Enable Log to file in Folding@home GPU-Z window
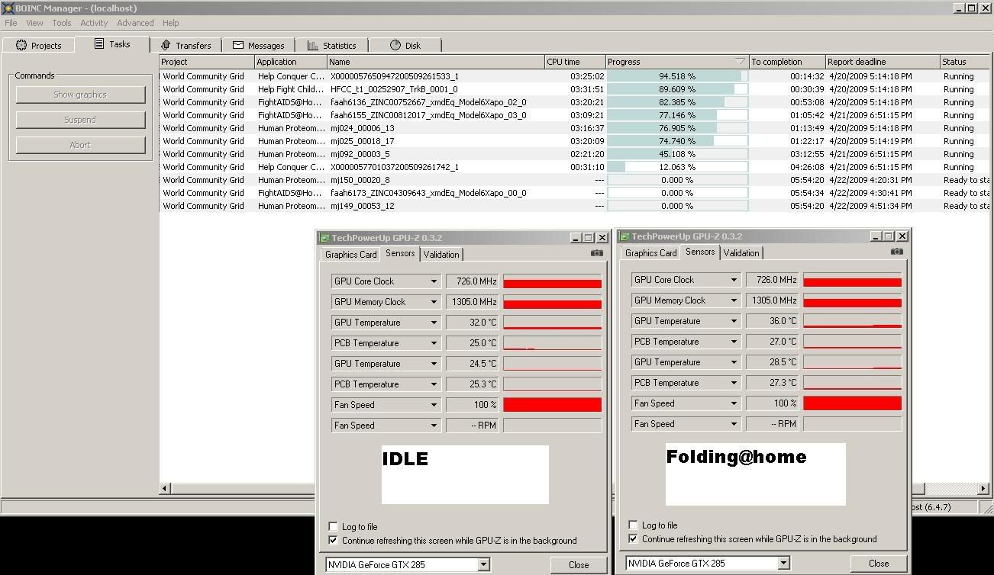The image size is (994, 575). click(633, 525)
